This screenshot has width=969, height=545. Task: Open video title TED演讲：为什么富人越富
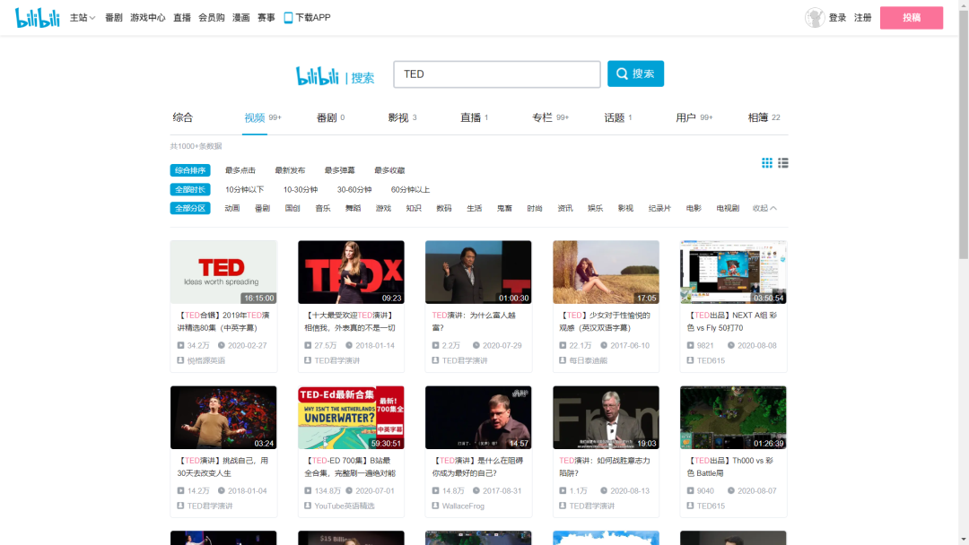(x=474, y=322)
